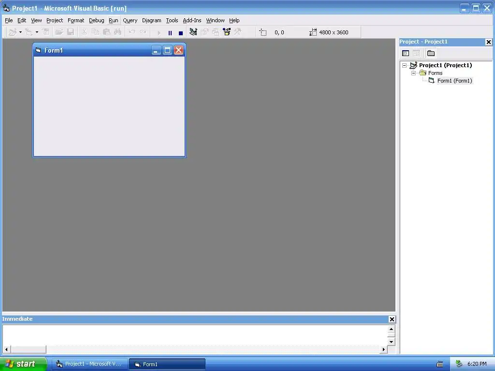Click the Start run arrow icon
This screenshot has height=371, width=495.
coord(159,32)
